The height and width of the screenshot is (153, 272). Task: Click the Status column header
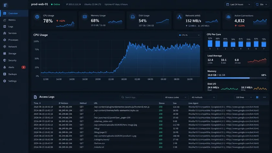[x=162, y=103]
